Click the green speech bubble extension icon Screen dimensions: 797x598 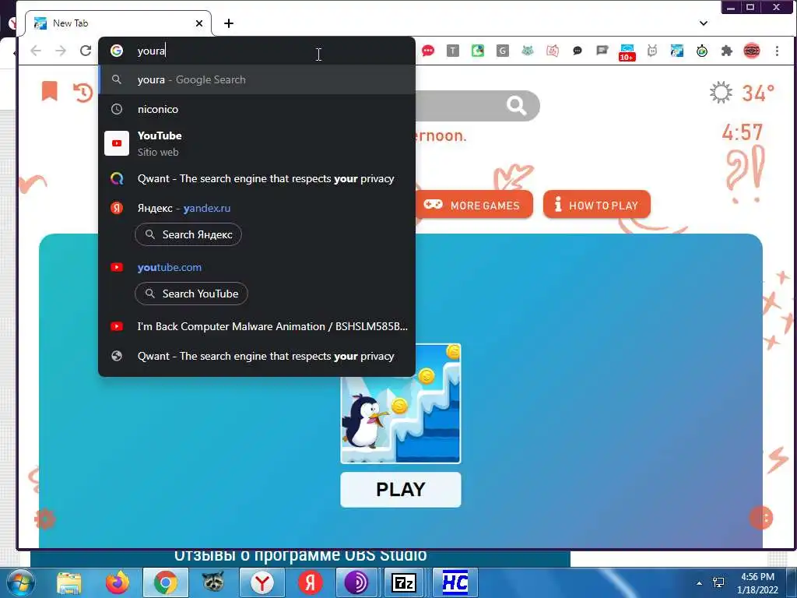coord(477,51)
